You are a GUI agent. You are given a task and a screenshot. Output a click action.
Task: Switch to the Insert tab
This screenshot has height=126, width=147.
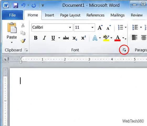coord(49,15)
